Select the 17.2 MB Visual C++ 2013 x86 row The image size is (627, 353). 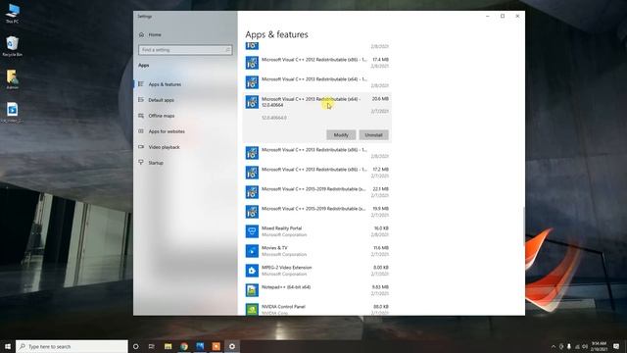(x=317, y=173)
